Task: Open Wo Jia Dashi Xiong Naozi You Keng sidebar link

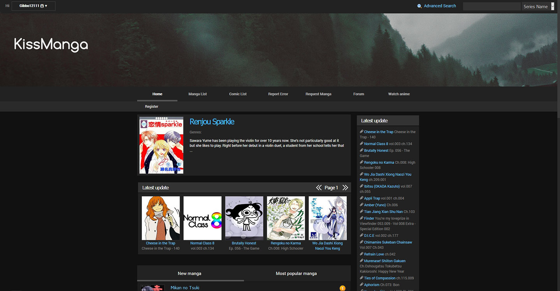Action: (x=385, y=177)
